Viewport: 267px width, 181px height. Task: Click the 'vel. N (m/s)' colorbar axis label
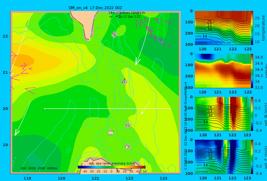pos(266,114)
